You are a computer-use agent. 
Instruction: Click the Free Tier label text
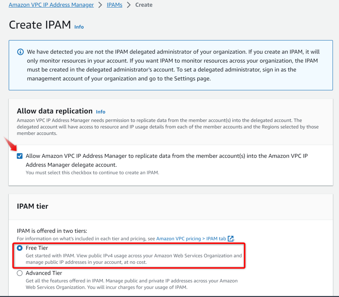click(37, 248)
